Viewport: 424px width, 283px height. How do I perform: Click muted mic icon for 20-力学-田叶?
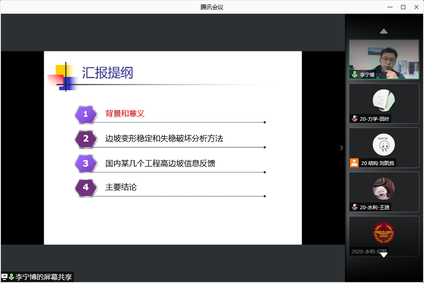point(354,119)
